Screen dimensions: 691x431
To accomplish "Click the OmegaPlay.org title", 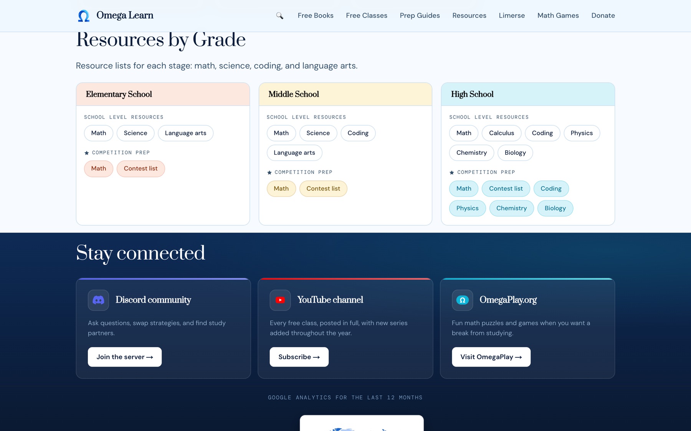I will (508, 300).
